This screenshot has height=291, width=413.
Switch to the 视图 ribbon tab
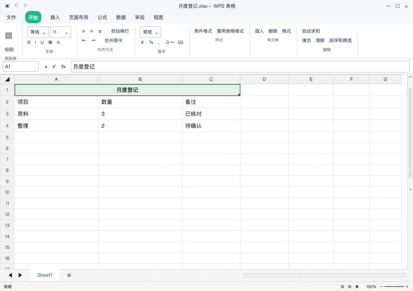point(158,17)
